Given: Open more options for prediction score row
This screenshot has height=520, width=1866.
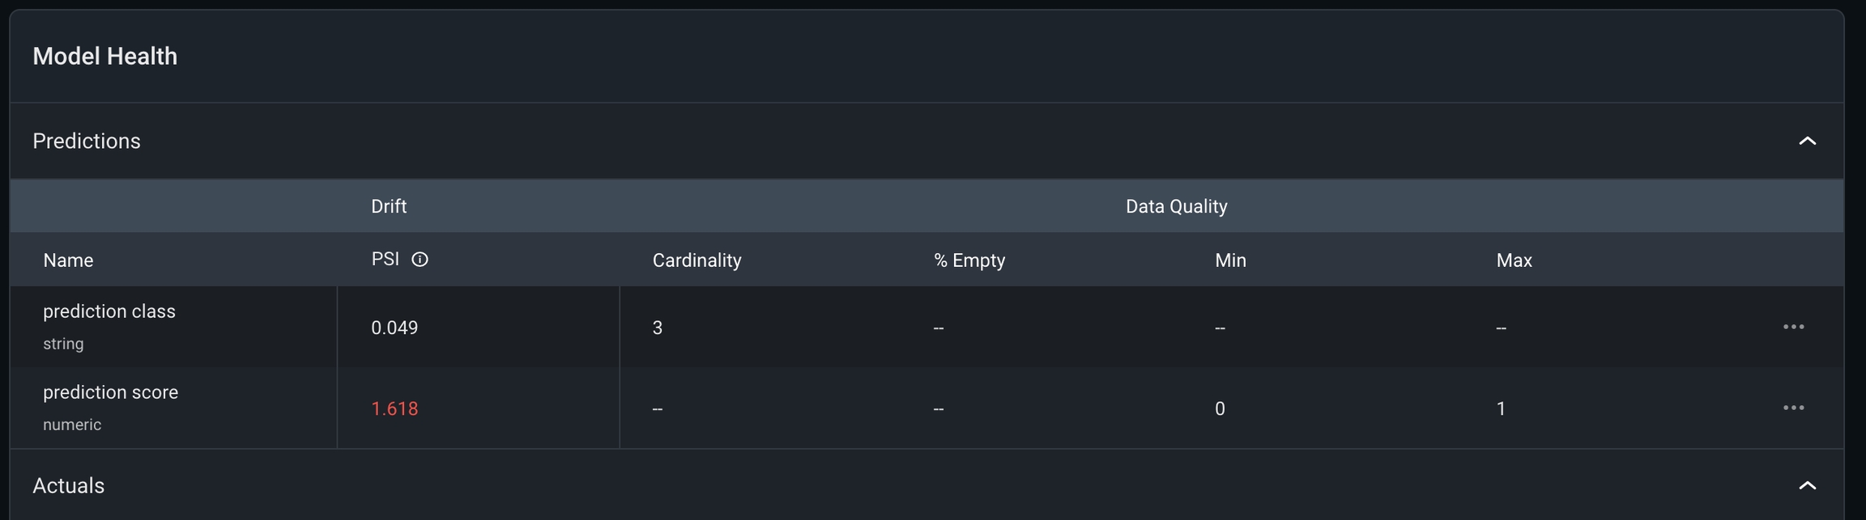Looking at the screenshot, I should [1793, 408].
